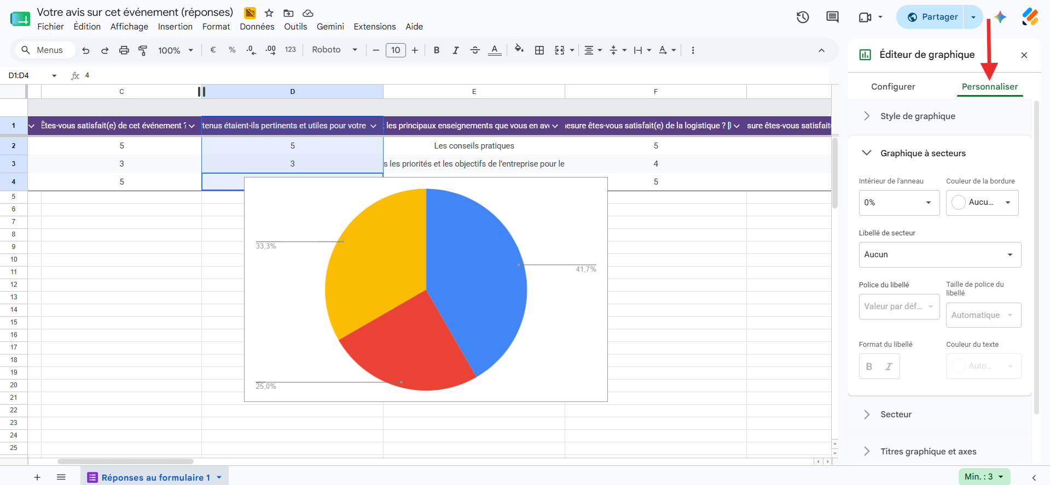Image resolution: width=1050 pixels, height=485 pixels.
Task: Open text wrapping options
Action: point(642,50)
